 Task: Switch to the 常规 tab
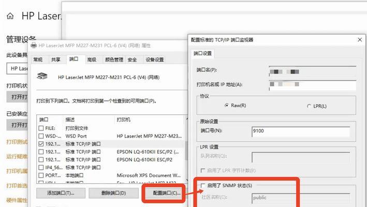tap(38, 60)
